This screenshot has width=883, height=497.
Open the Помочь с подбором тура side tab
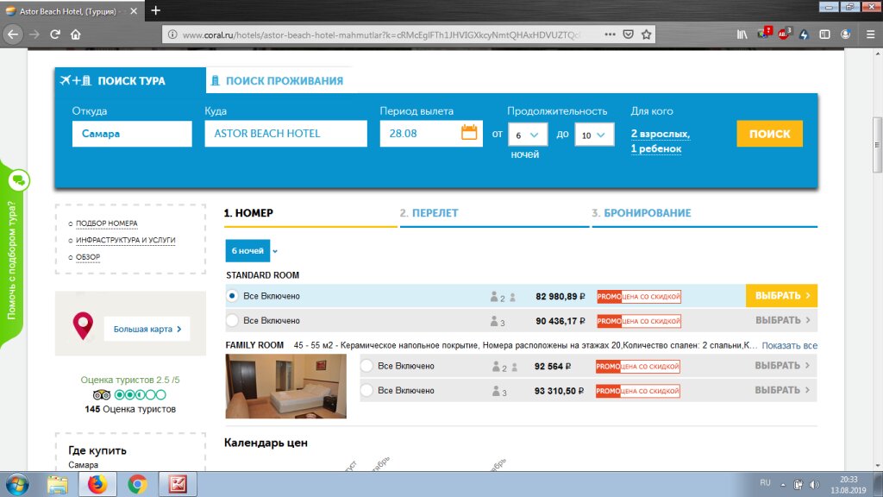[12, 261]
